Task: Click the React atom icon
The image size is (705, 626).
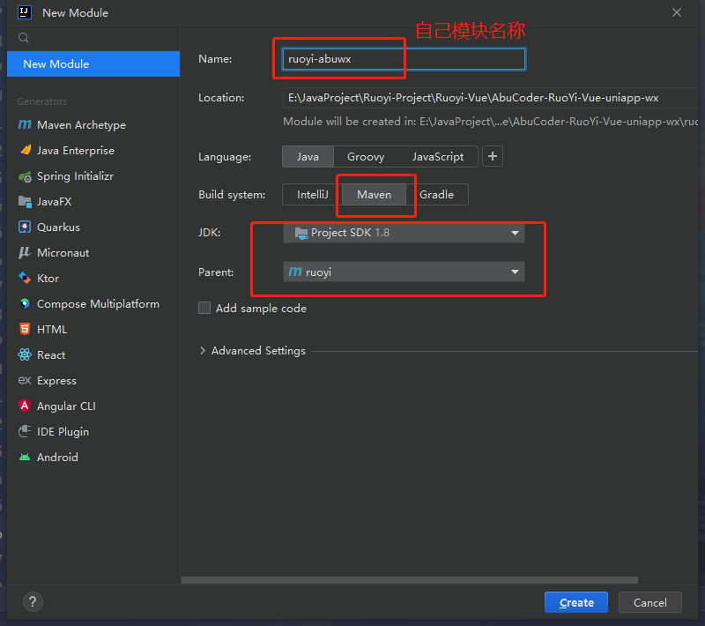Action: 25,354
